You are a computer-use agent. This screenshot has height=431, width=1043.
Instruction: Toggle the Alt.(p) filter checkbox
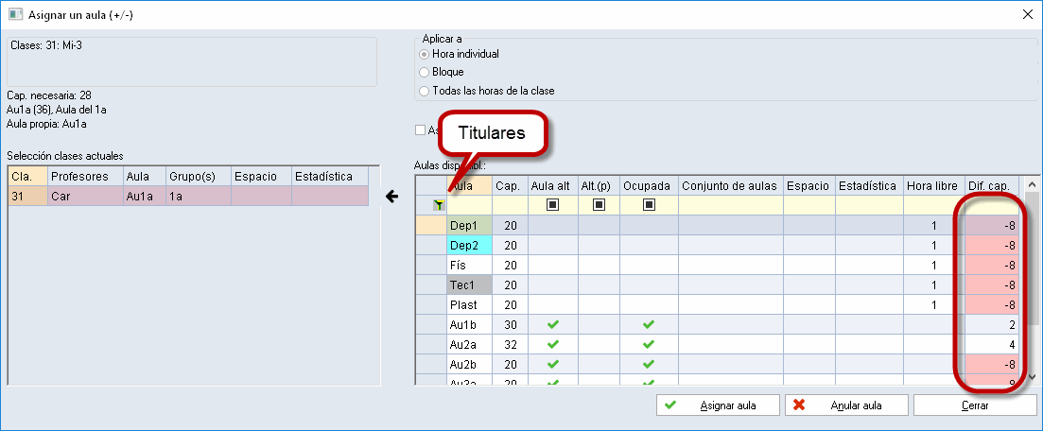pos(599,205)
